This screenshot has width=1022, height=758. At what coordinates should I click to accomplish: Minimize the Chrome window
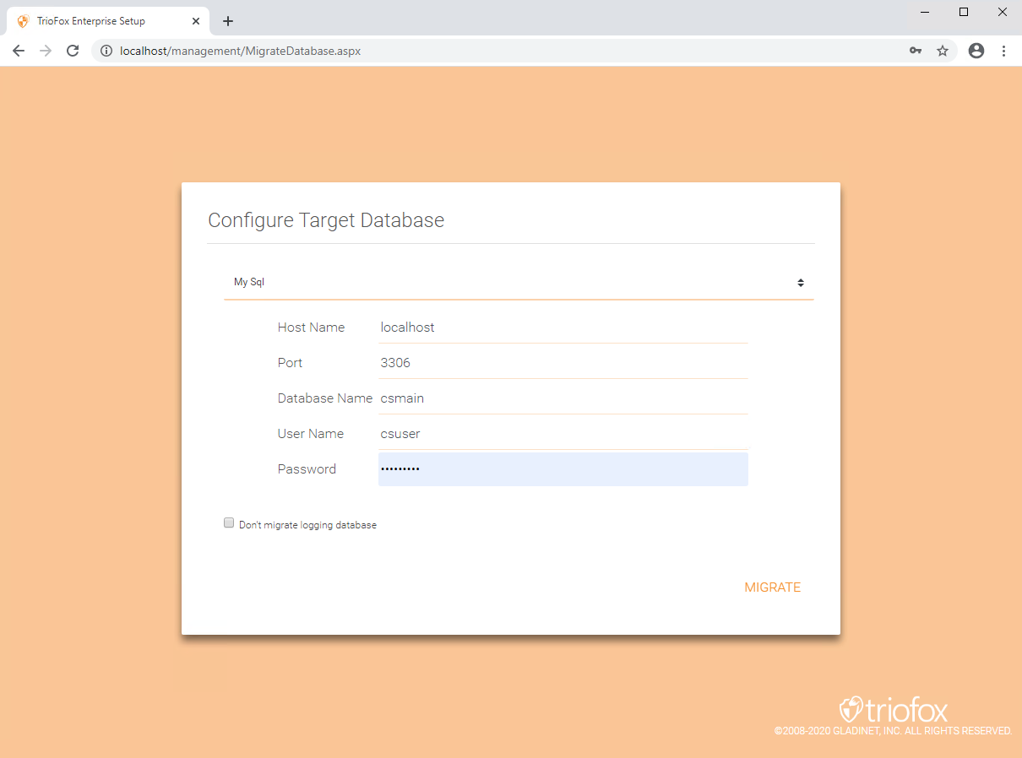[x=925, y=12]
